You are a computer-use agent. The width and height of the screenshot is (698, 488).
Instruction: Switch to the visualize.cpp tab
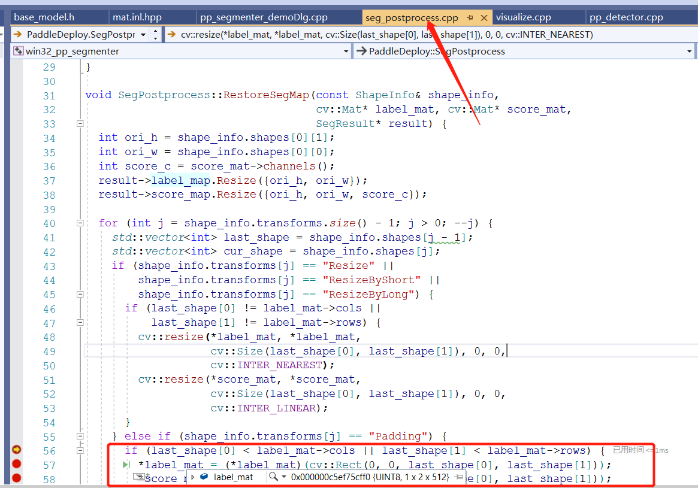523,17
